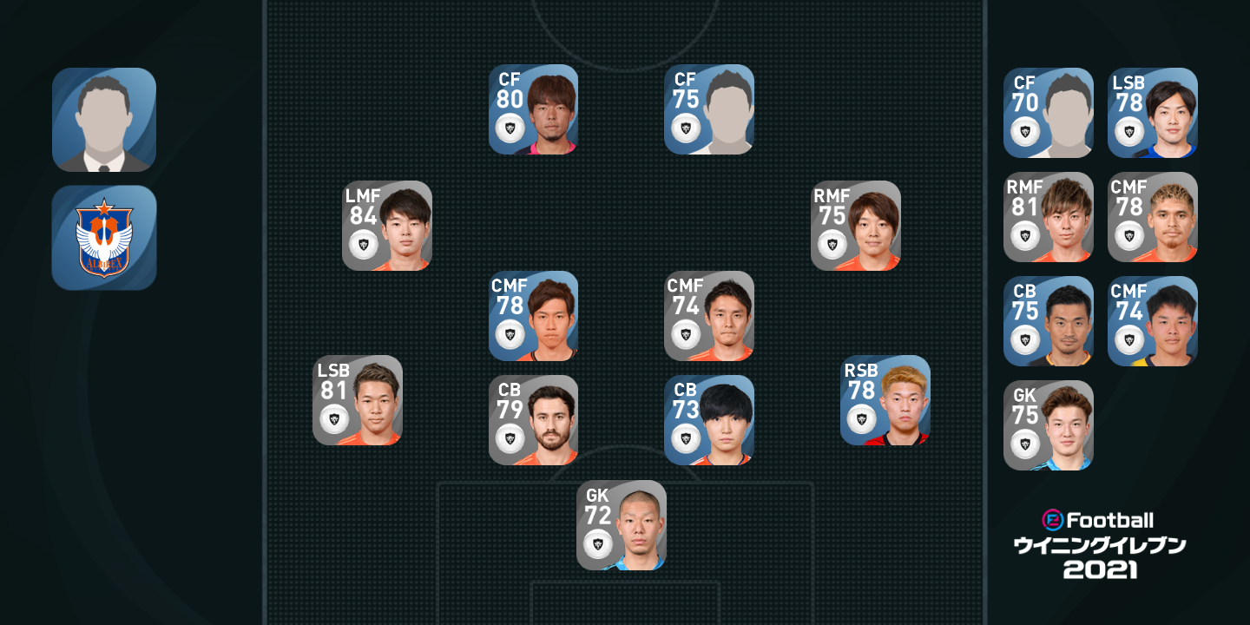Choose substitute CB rated 75
The width and height of the screenshot is (1250, 625).
point(1049,321)
